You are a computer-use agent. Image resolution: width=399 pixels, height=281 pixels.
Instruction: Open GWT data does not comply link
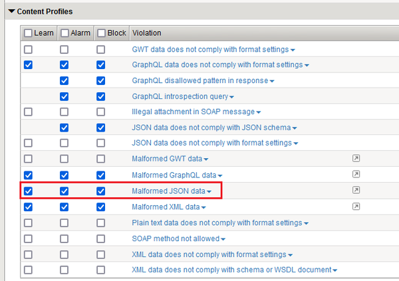click(209, 49)
